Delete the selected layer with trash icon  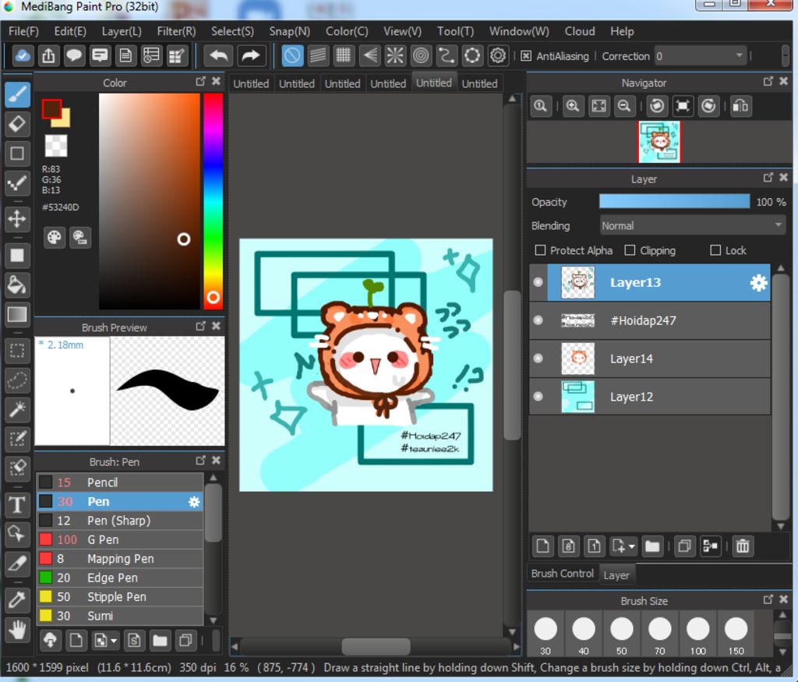tap(743, 546)
